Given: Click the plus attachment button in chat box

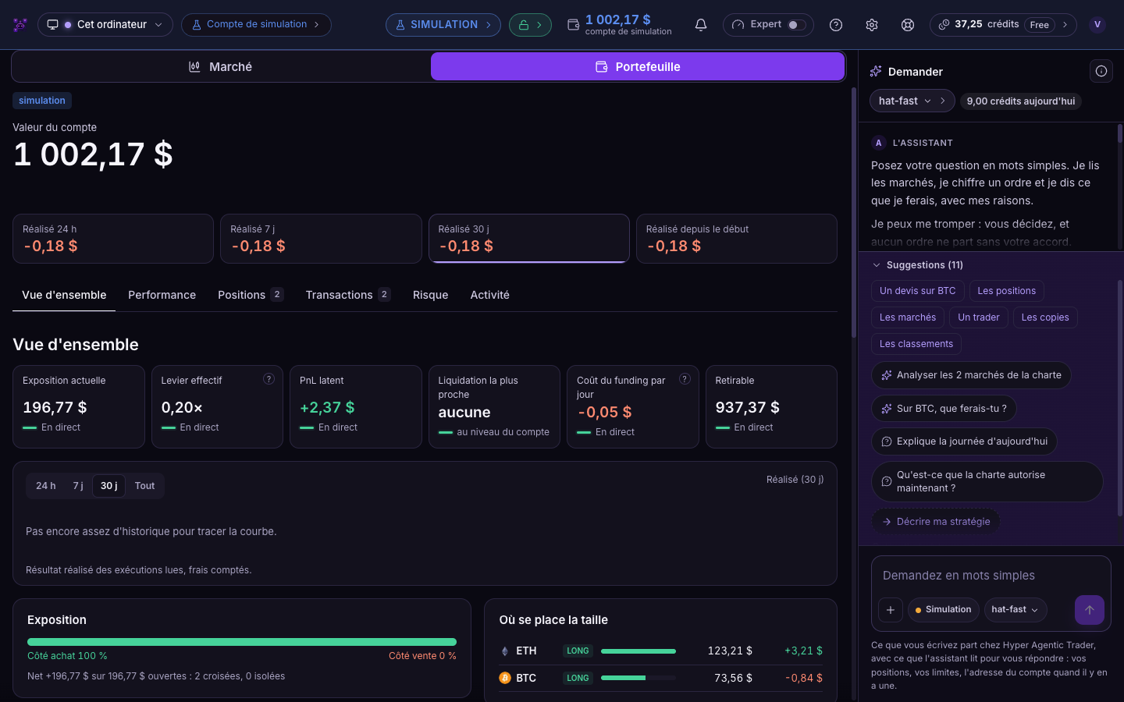Looking at the screenshot, I should coord(891,610).
